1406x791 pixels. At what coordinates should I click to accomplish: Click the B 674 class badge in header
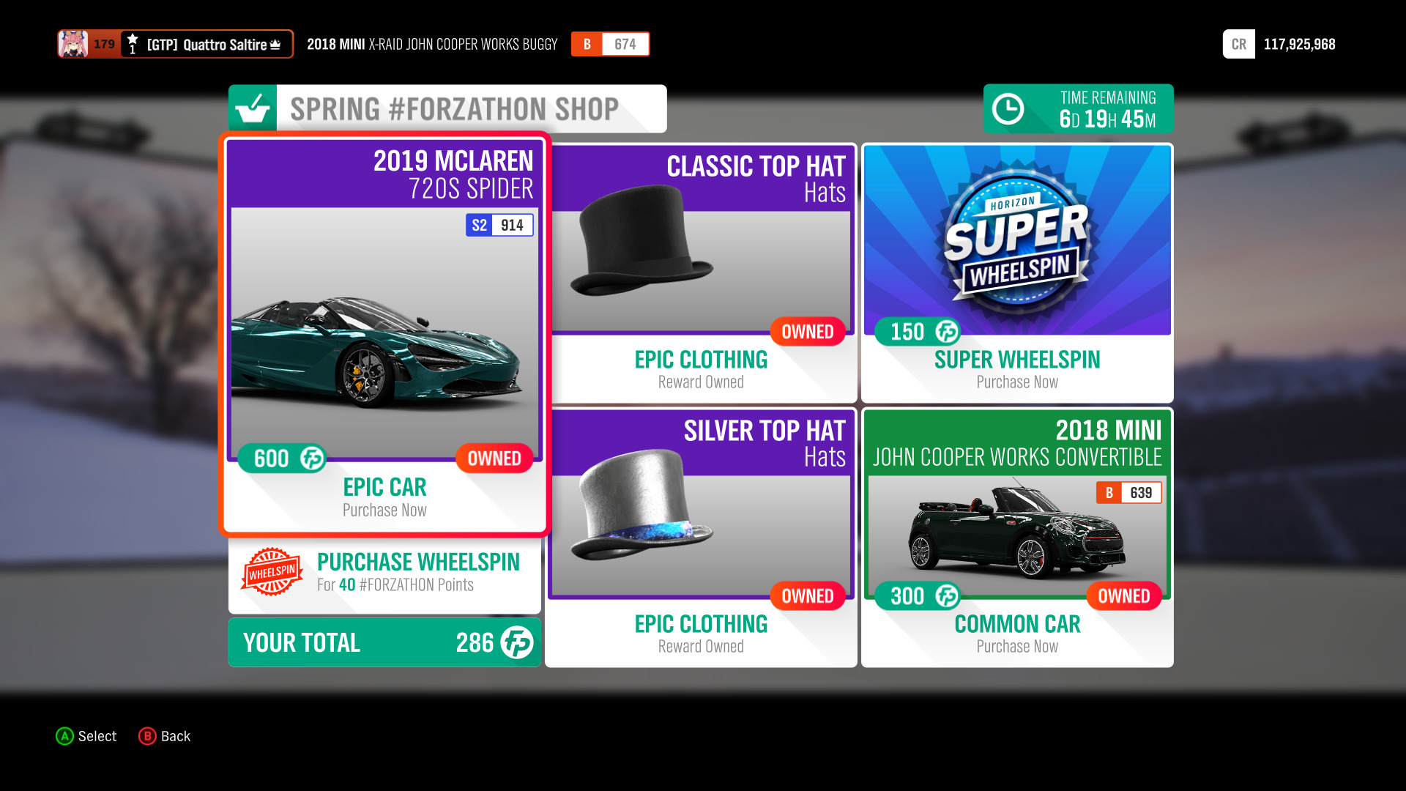point(610,44)
